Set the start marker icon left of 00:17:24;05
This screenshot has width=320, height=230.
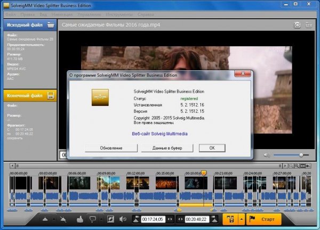point(136,219)
